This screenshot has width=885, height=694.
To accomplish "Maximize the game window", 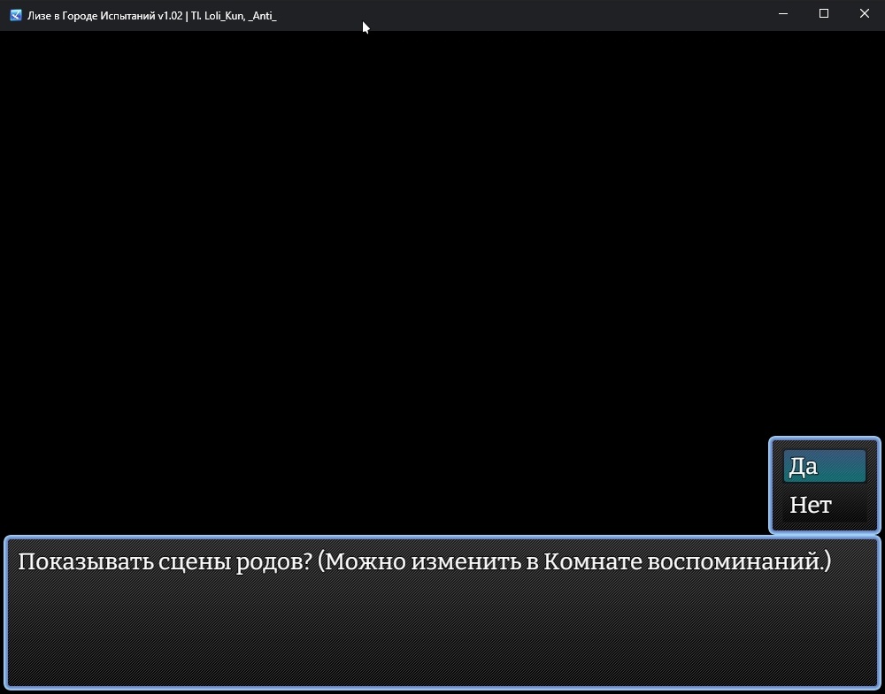I will (823, 14).
